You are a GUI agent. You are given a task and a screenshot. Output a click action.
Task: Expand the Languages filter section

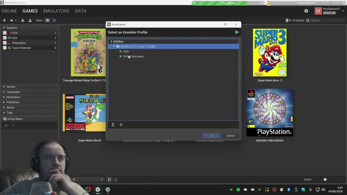point(4,92)
